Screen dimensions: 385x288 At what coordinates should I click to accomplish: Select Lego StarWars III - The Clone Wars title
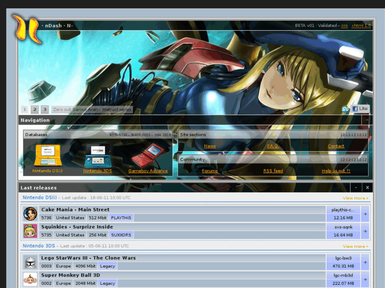click(88, 258)
